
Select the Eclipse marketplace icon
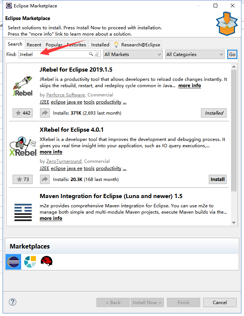click(13, 262)
